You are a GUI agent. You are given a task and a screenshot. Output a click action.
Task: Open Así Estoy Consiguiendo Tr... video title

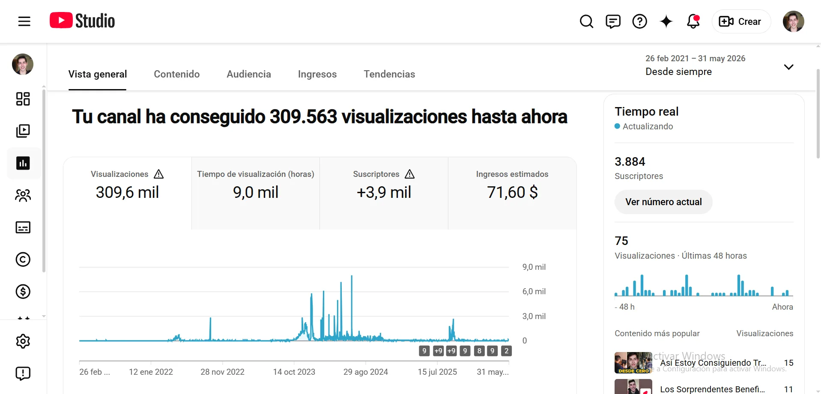(x=713, y=363)
